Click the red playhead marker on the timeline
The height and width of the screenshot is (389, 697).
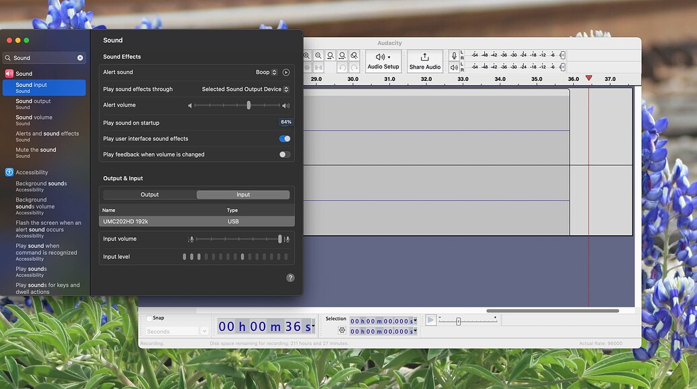click(x=589, y=78)
